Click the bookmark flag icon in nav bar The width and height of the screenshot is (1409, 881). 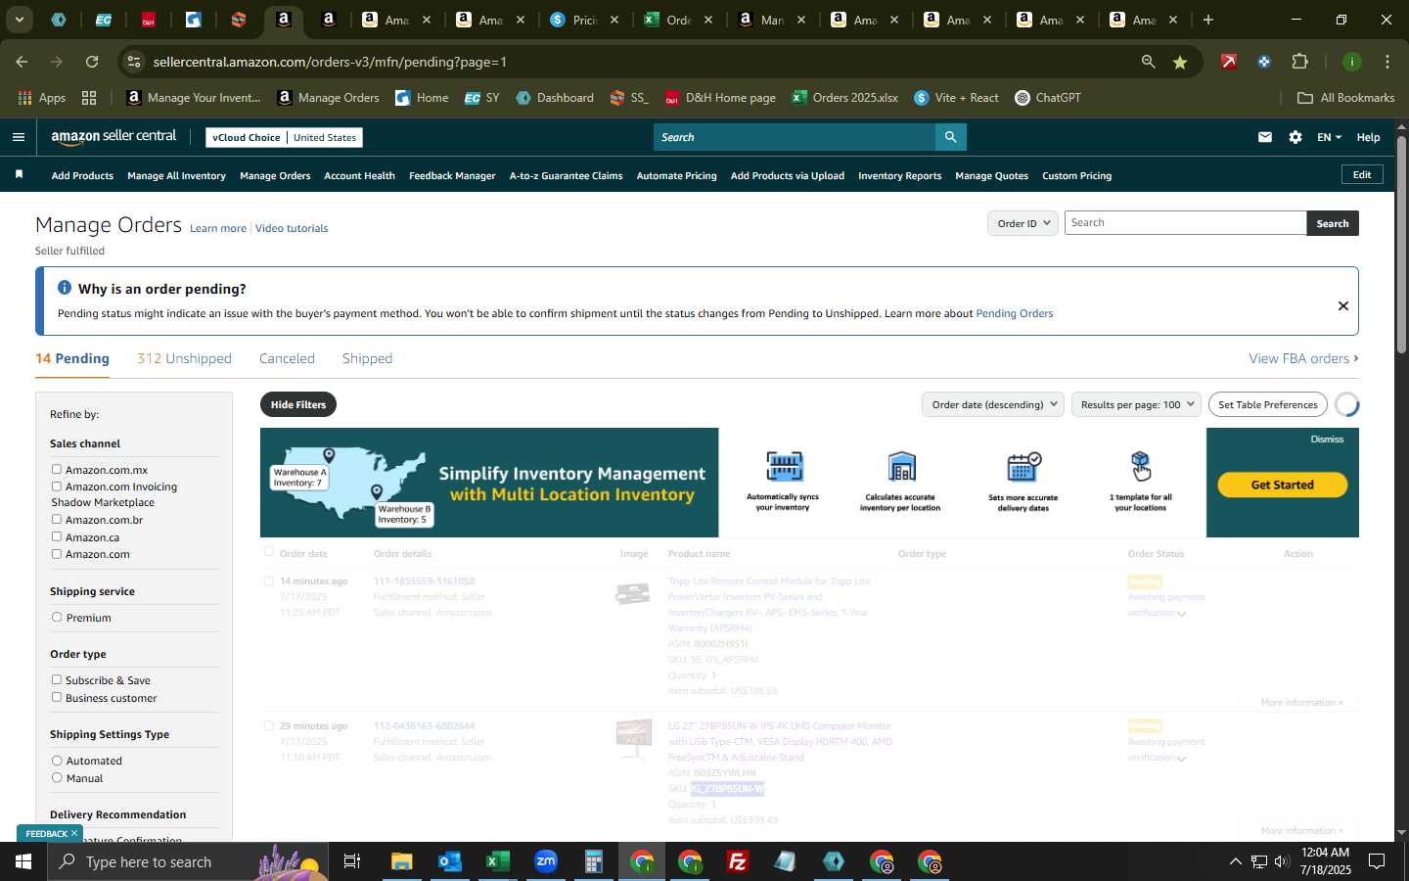click(x=19, y=174)
